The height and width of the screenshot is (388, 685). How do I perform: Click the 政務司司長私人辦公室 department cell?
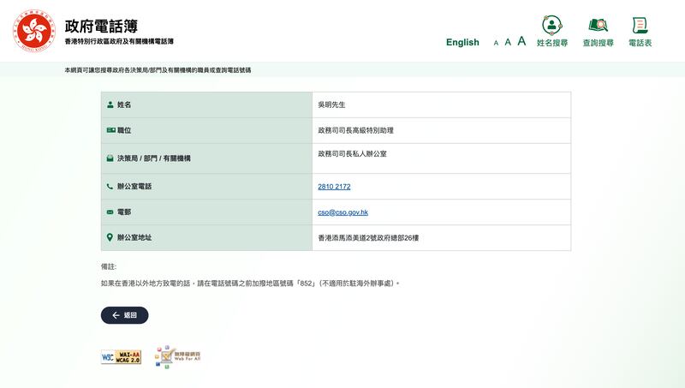[353, 153]
